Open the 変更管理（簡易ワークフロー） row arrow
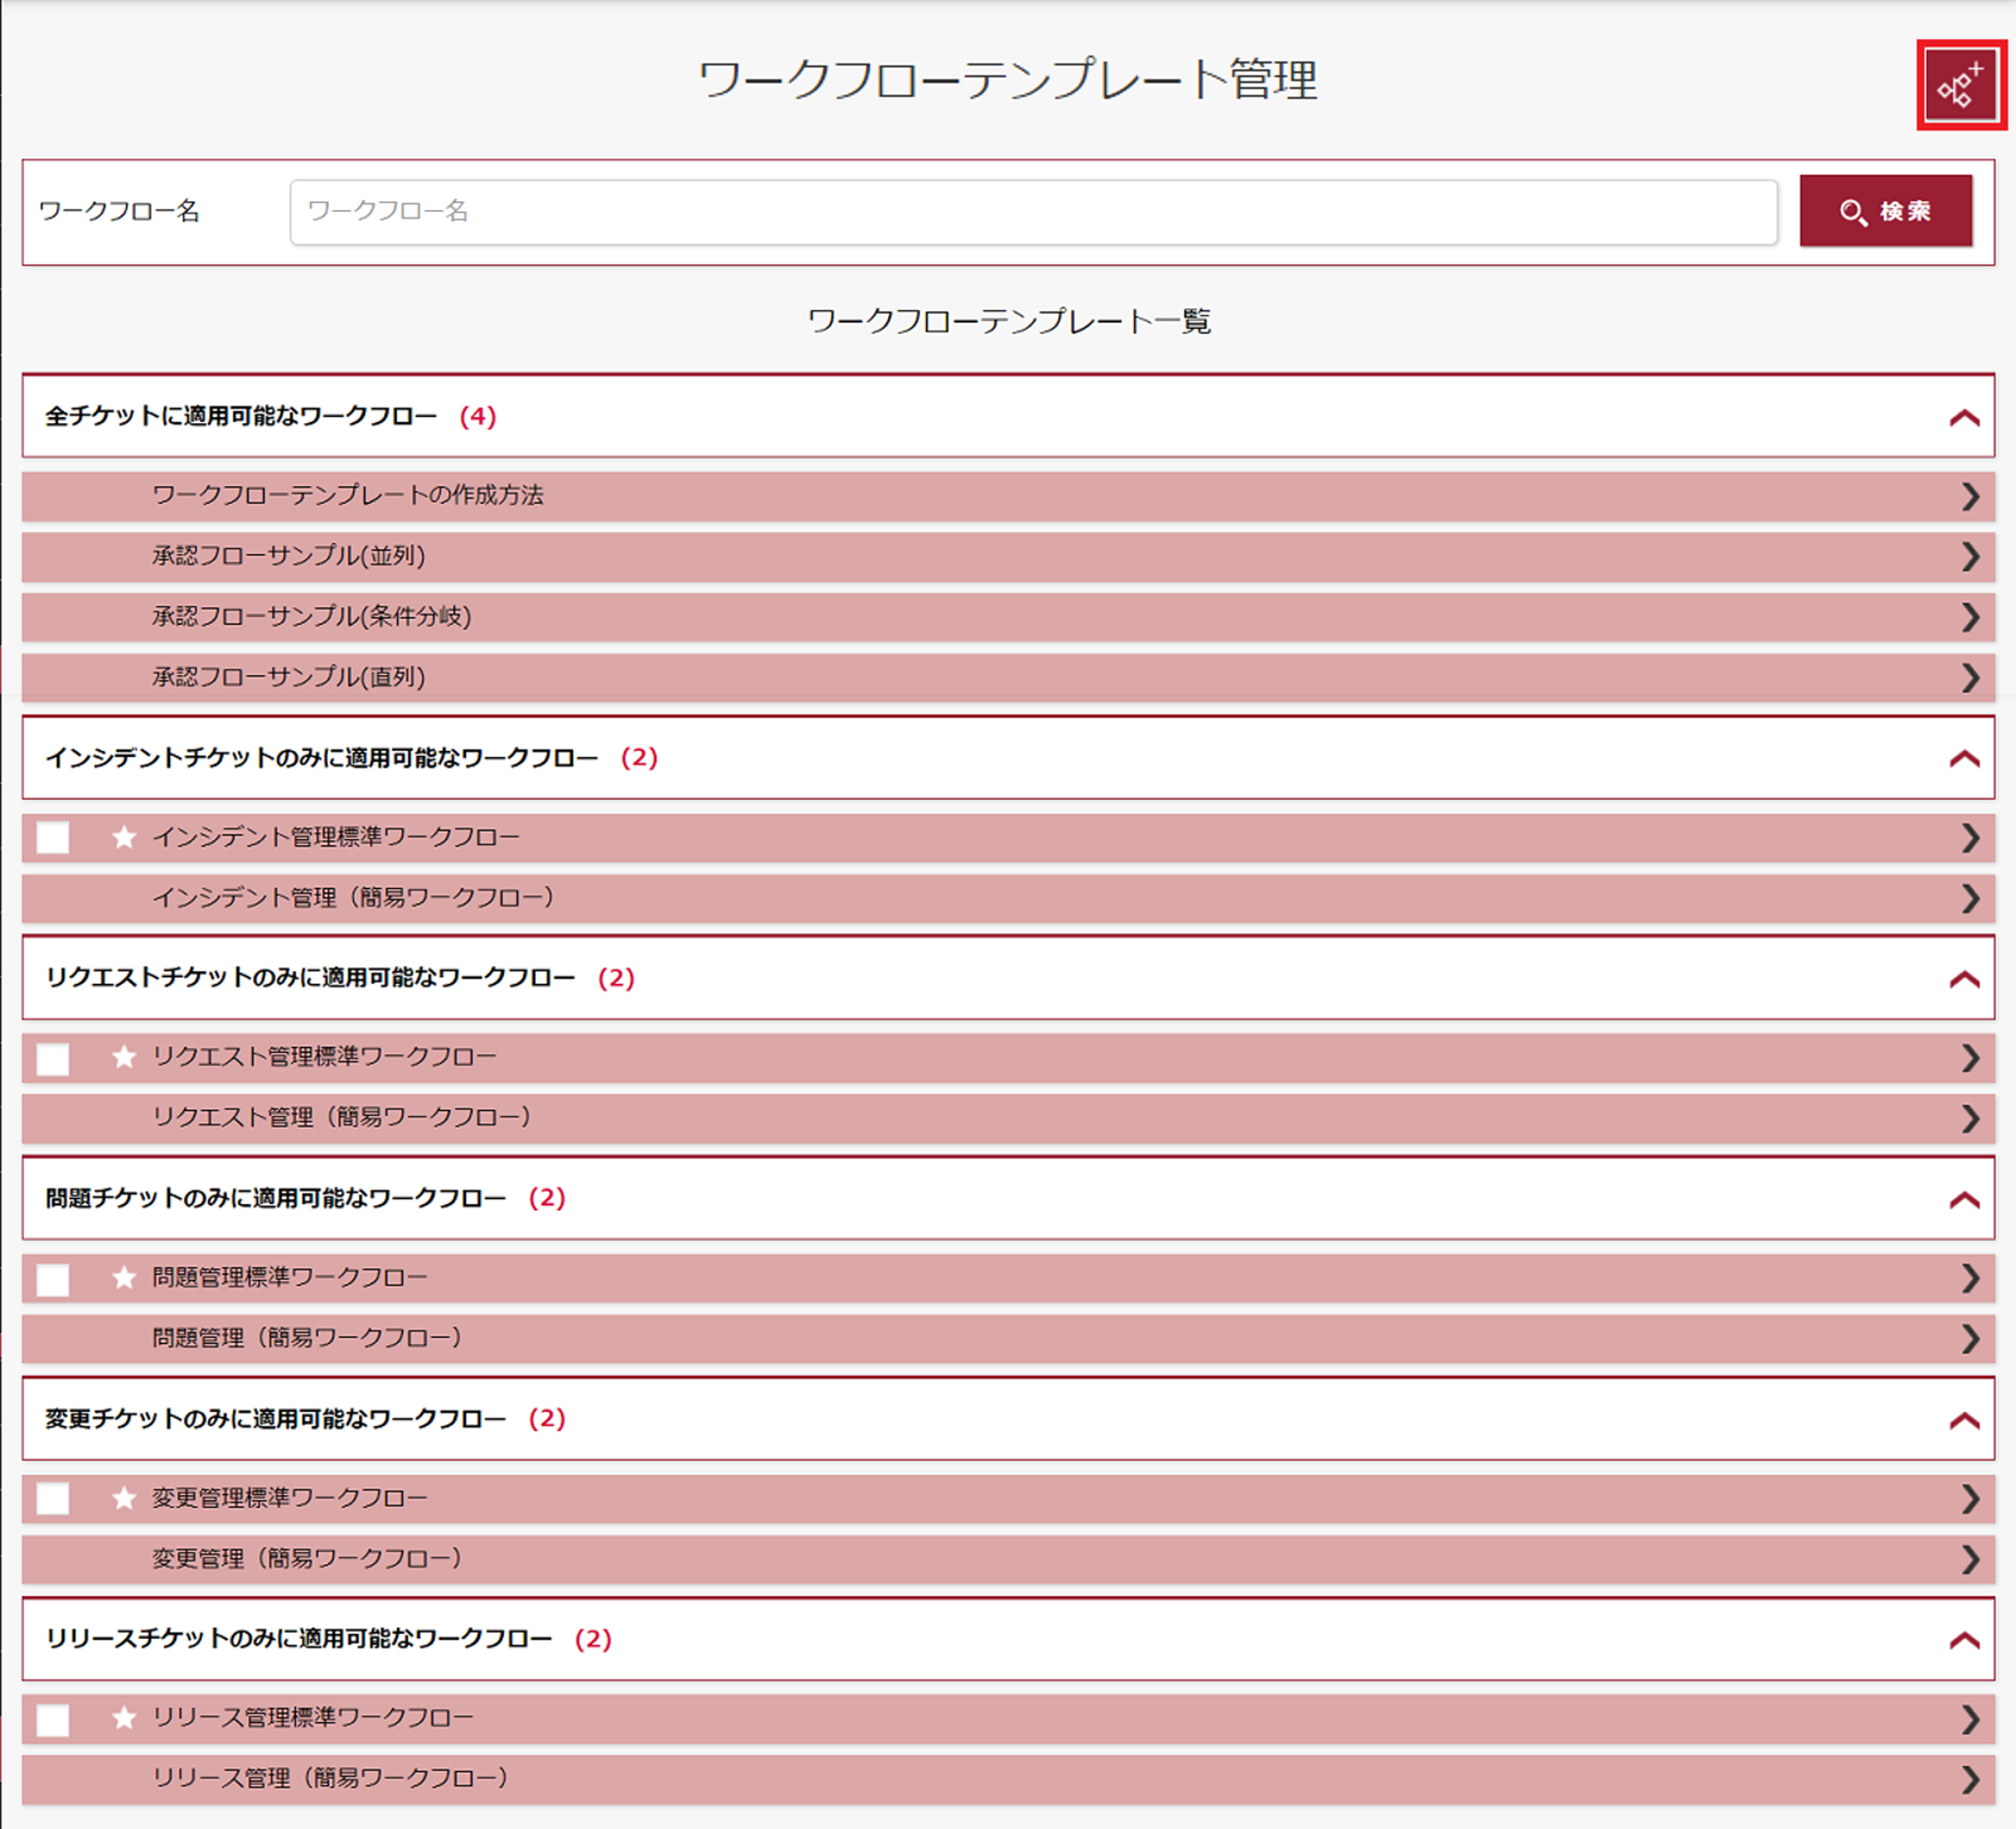Screen dimensions: 2016x1829 click(1970, 1559)
